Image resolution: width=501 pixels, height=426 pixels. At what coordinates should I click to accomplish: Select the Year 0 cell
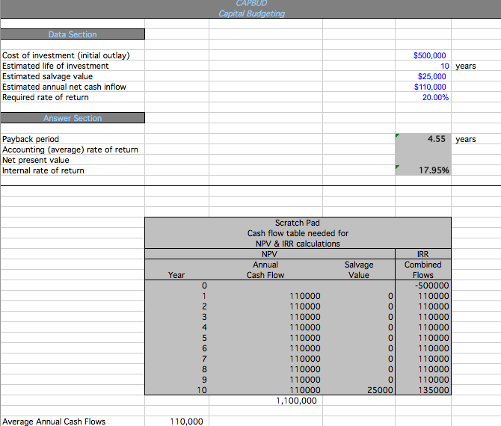point(177,285)
